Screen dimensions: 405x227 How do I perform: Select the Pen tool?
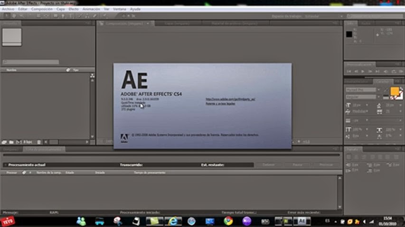click(63, 16)
